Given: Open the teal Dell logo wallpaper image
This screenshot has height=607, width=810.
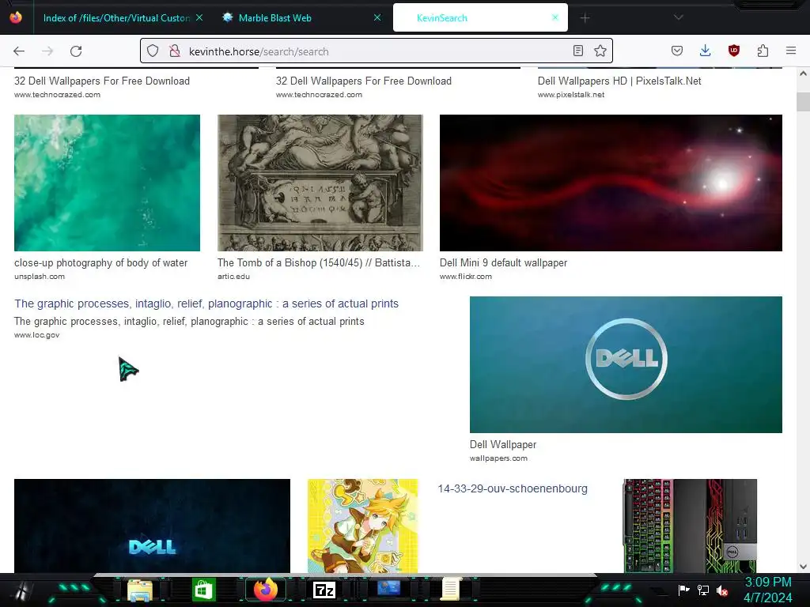Looking at the screenshot, I should pos(626,364).
